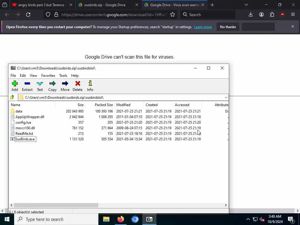Sort files by the Modified column

pyautogui.click(x=129, y=105)
